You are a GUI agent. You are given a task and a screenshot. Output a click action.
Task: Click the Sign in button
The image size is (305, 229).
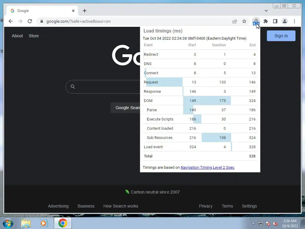tap(281, 36)
